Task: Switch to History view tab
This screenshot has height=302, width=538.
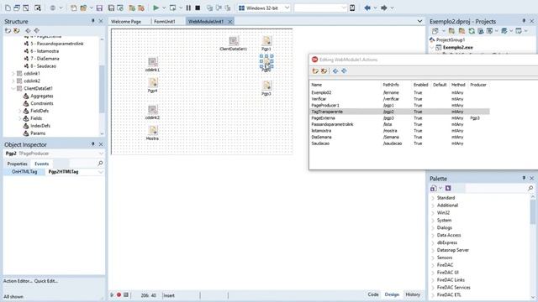Action: click(x=413, y=294)
